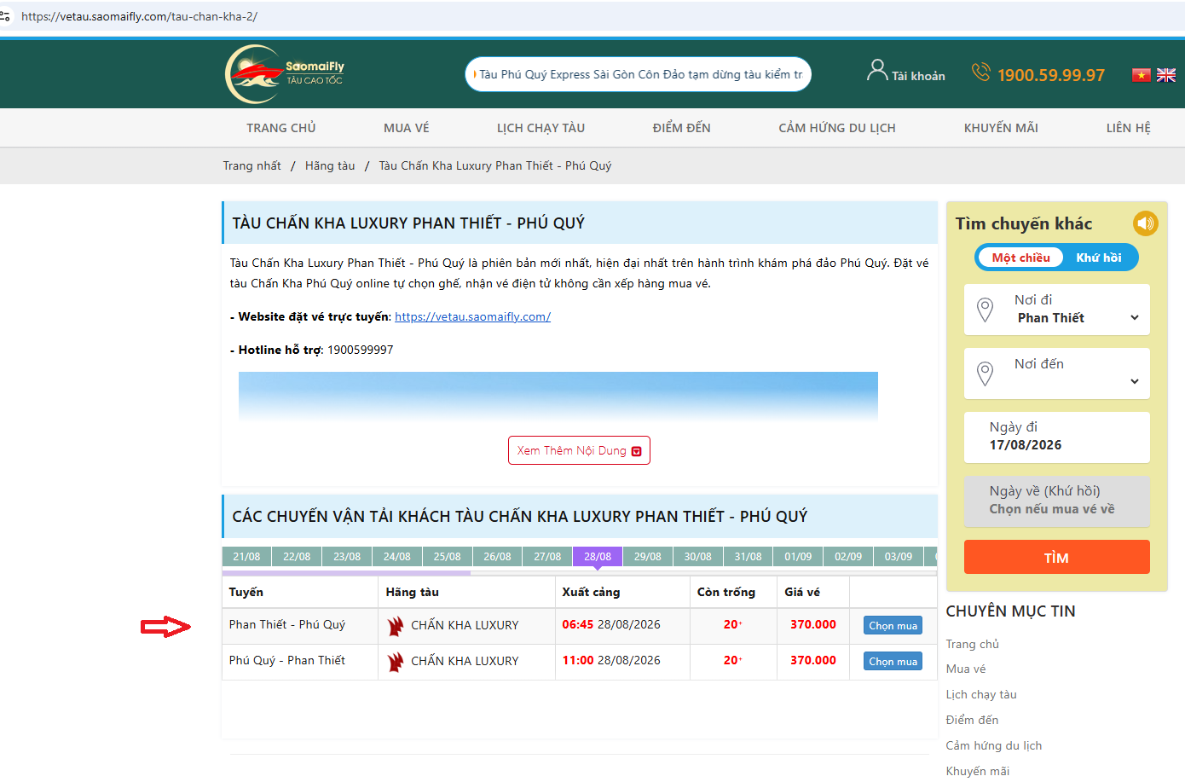Select the 27/08 date tab
1185x782 pixels.
coord(547,557)
